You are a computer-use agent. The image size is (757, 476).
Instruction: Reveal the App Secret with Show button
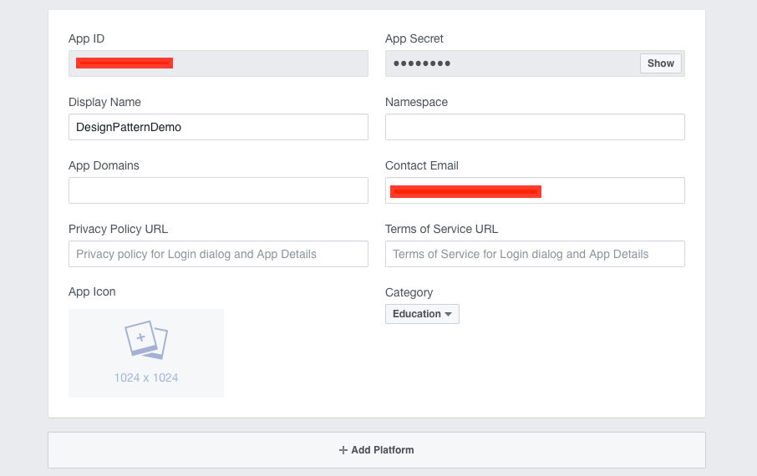pos(660,63)
